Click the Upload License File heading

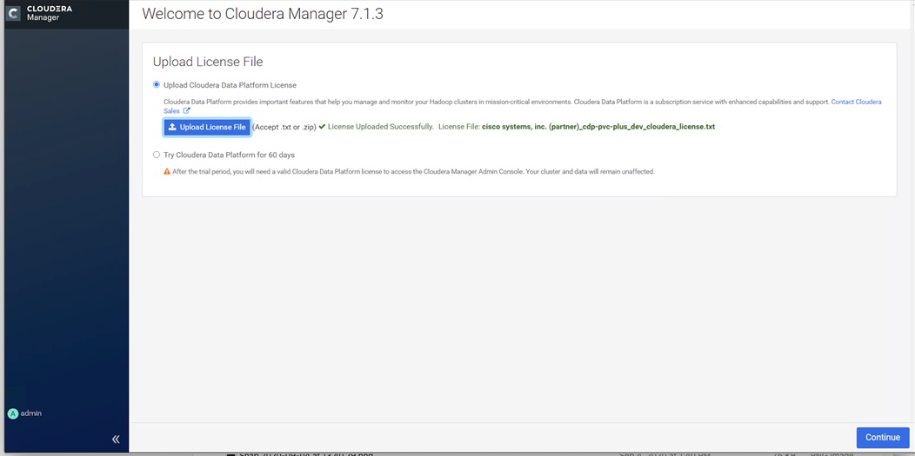(x=208, y=62)
